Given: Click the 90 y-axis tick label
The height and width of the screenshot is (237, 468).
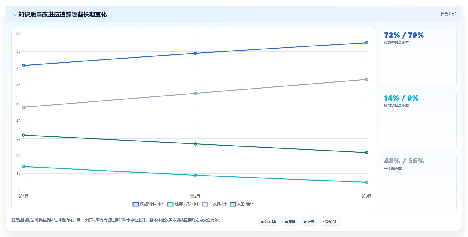Looking at the screenshot, I should point(18,34).
